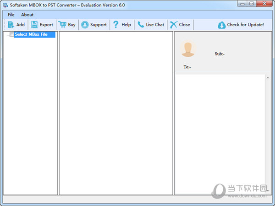
Task: Click the Live Chat button label
Action: click(x=155, y=25)
